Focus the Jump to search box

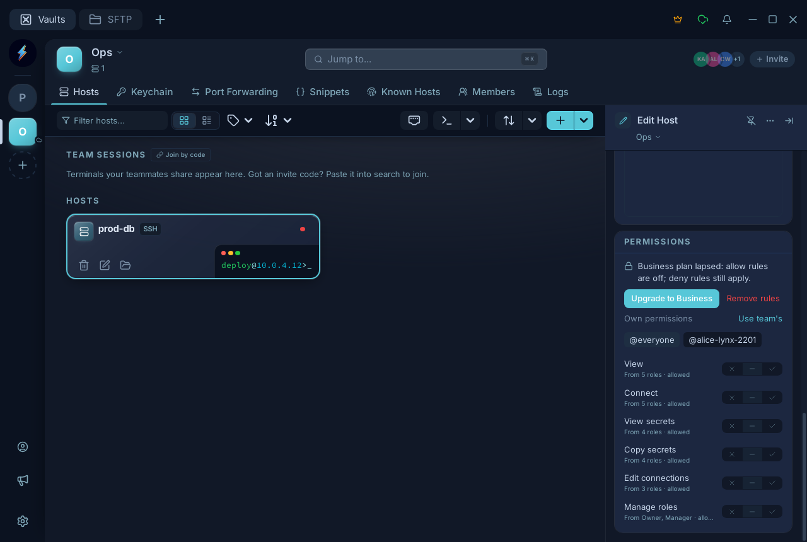pyautogui.click(x=426, y=59)
